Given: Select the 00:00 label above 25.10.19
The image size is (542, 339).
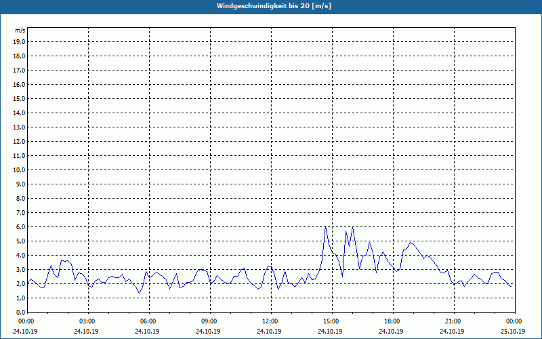Looking at the screenshot, I should pyautogui.click(x=514, y=321).
